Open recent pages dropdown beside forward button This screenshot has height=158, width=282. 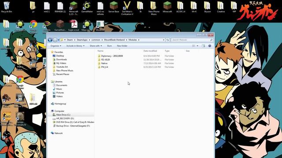59,40
